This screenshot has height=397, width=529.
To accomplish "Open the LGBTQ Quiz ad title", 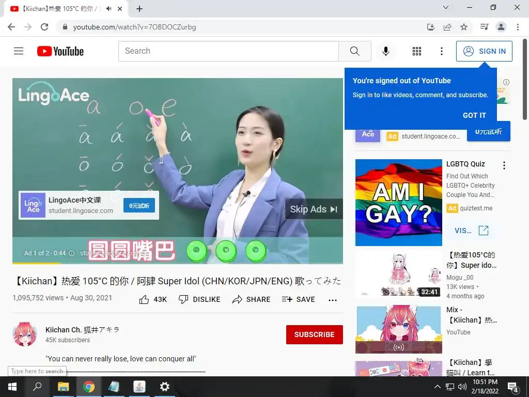I will tap(465, 164).
